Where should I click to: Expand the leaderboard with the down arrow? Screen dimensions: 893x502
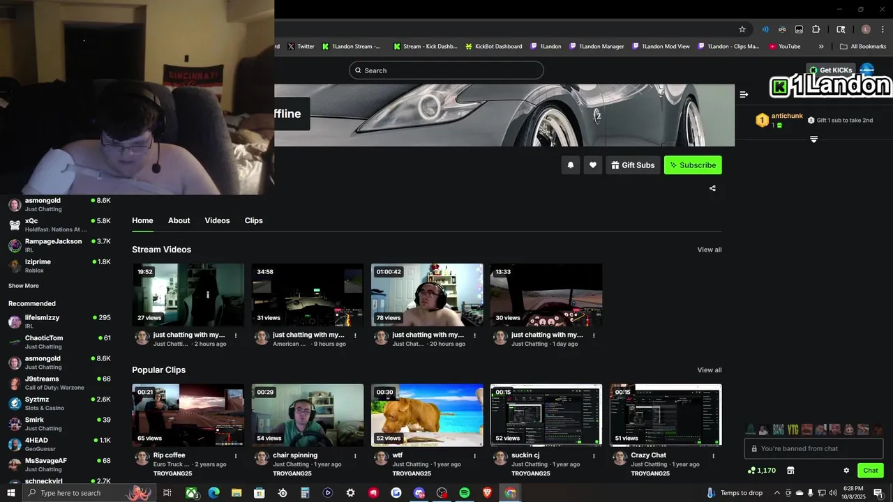[813, 139]
